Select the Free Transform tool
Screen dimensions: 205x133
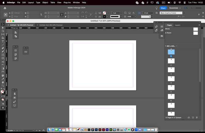tap(3, 65)
